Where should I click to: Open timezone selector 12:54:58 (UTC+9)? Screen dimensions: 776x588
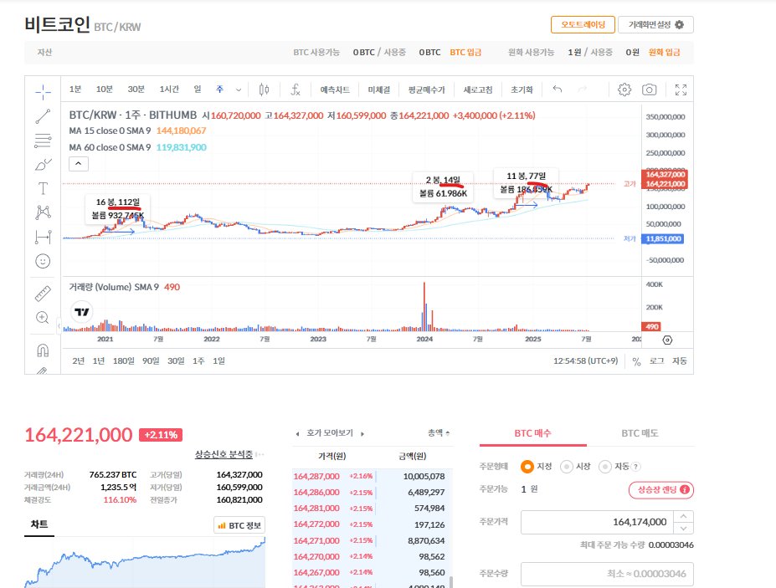[585, 361]
